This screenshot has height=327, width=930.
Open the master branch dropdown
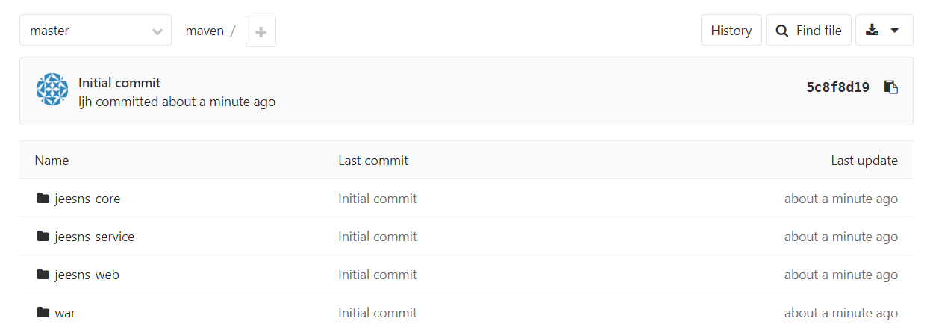click(x=96, y=31)
